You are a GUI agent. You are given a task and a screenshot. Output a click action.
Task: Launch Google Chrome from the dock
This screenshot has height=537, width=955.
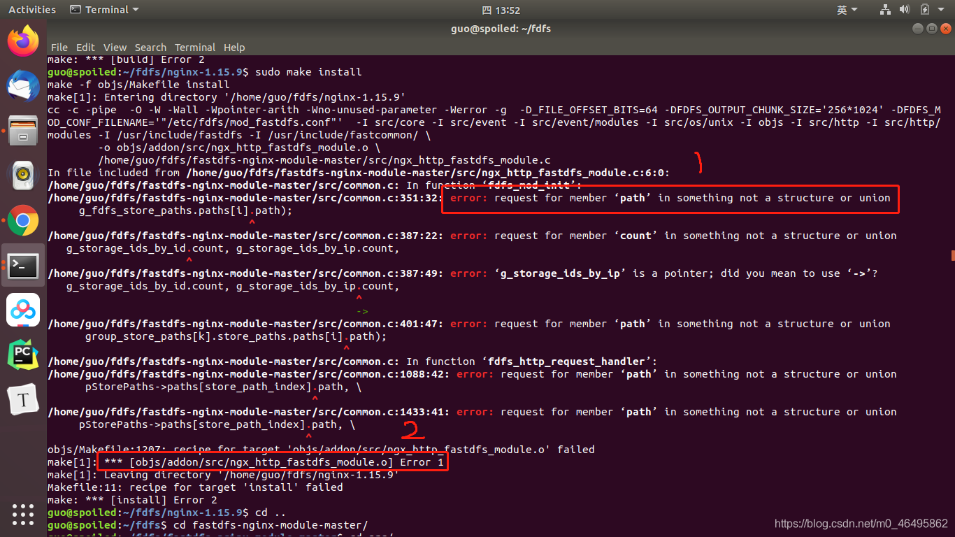point(23,221)
